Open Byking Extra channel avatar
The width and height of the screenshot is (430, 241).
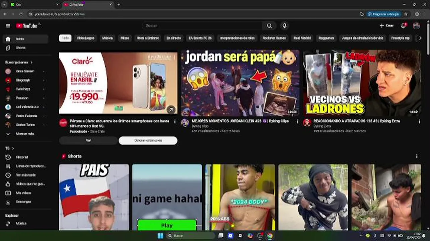[307, 123]
